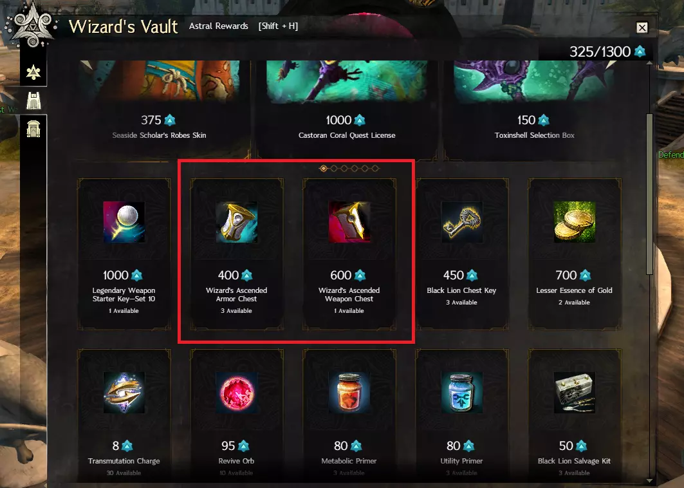
Task: Choose Wizard's Ascended Armor Chest icon
Action: (x=236, y=222)
